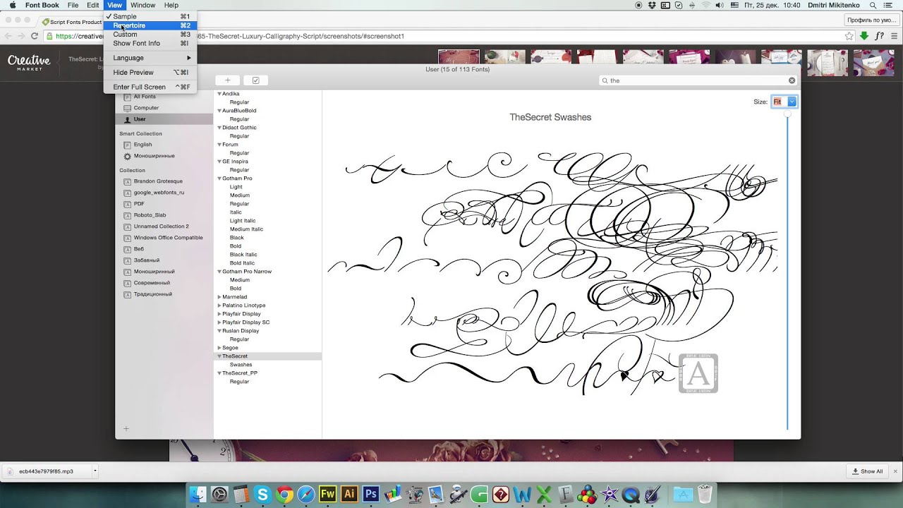
Task: Click the green download arrow extension
Action: click(x=864, y=36)
